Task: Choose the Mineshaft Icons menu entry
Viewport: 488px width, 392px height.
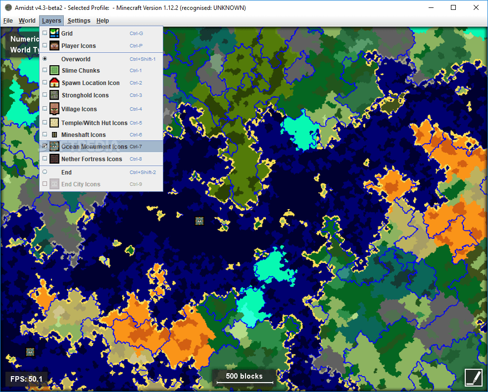Action: click(x=101, y=134)
